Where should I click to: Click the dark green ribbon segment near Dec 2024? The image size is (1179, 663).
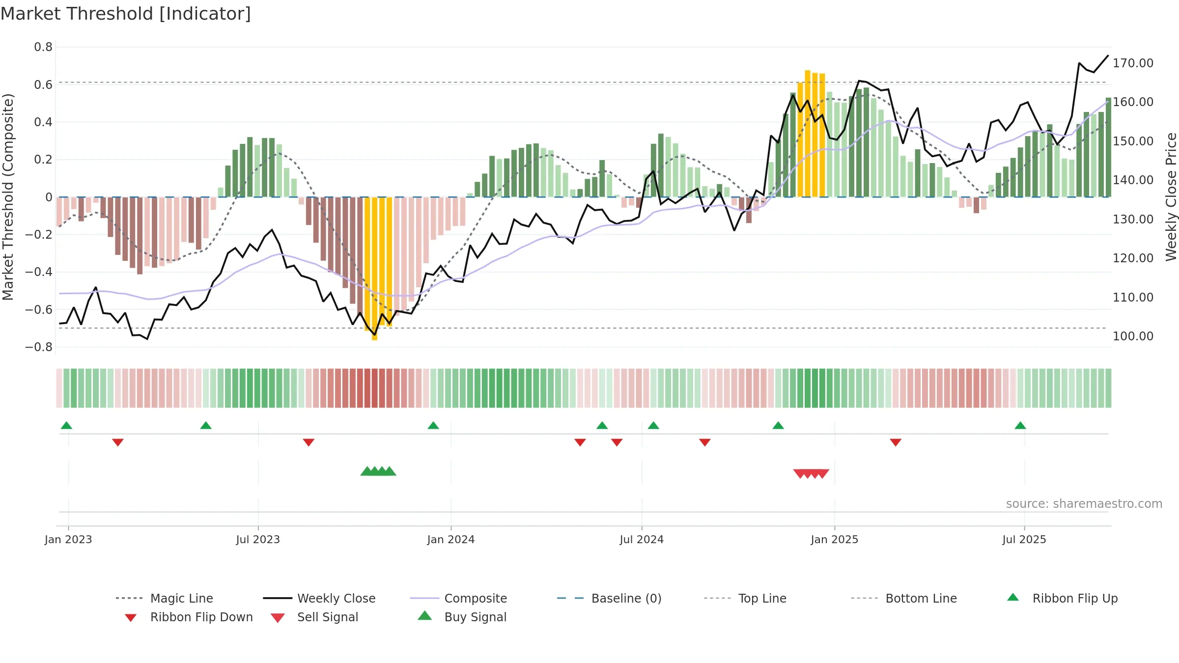coord(815,388)
